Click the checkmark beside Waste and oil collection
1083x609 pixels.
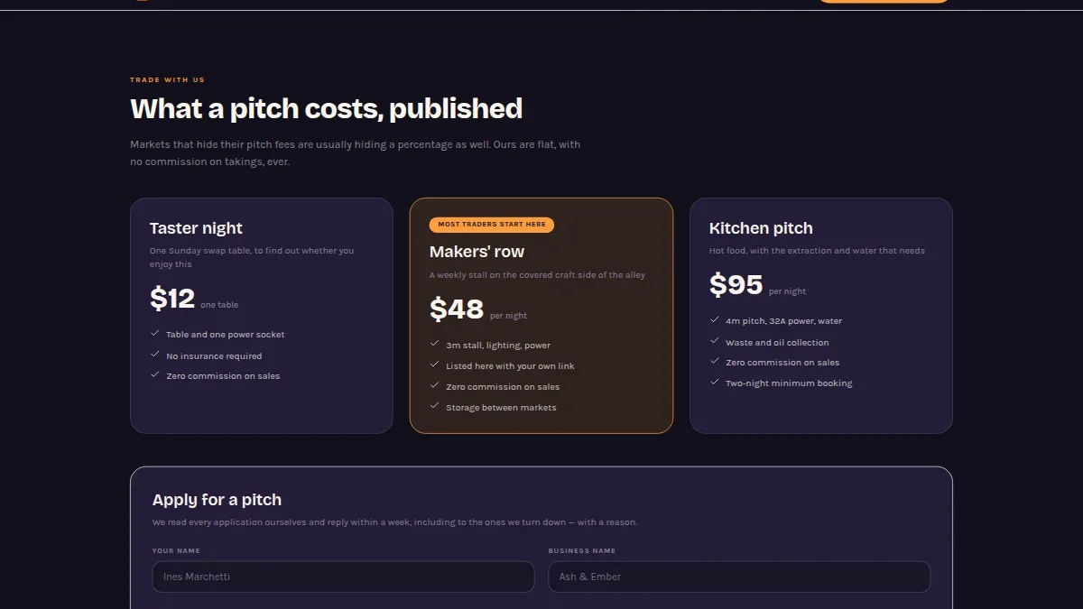tap(715, 341)
